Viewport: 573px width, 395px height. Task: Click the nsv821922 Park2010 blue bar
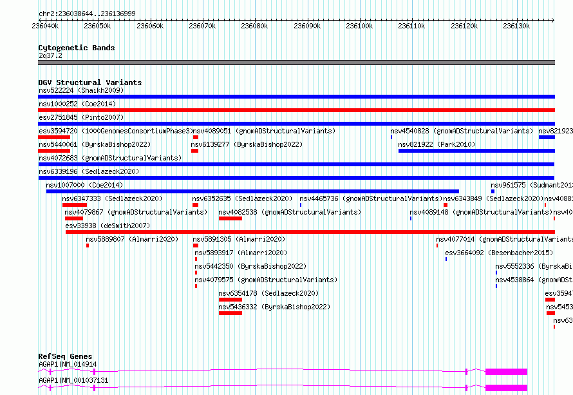476,151
